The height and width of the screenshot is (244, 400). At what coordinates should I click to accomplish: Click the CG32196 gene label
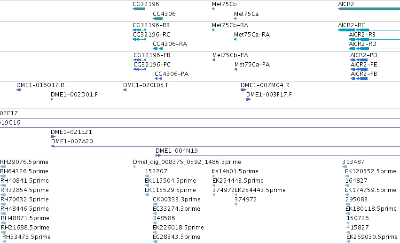pos(146,4)
